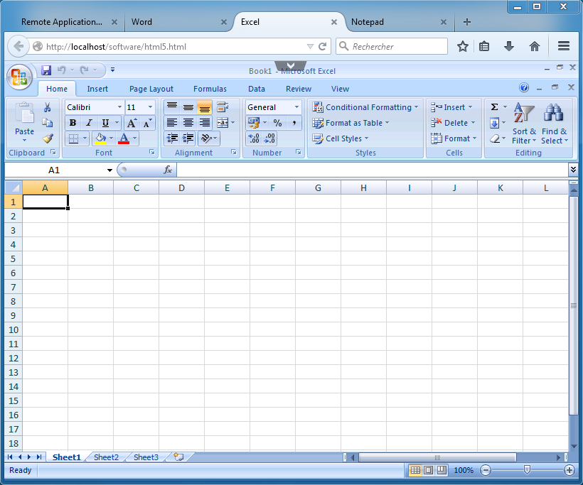Viewport: 583px width, 485px height.
Task: Apply bold formatting to selected cell
Action: (73, 122)
